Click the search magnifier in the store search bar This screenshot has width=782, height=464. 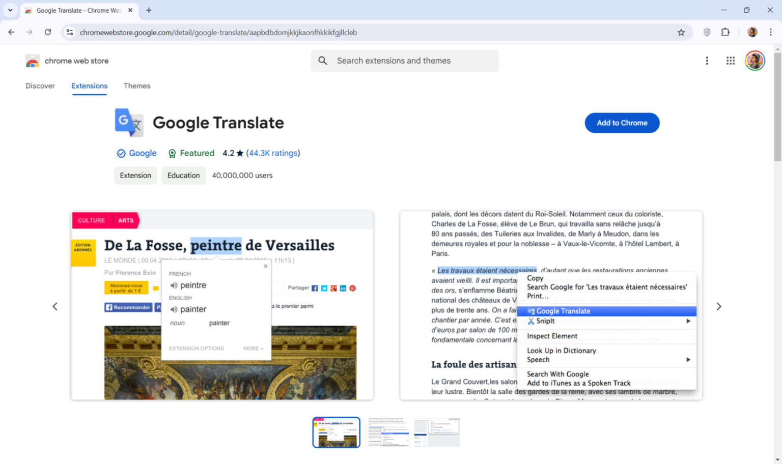[323, 61]
